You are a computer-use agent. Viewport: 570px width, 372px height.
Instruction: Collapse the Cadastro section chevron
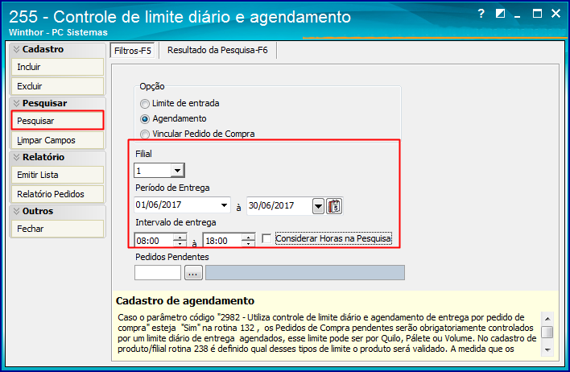[16, 49]
